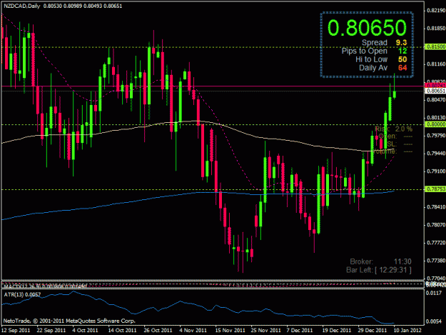Click the 14 Oct 2011 date marker
The height and width of the screenshot is (335, 446).
click(122, 330)
